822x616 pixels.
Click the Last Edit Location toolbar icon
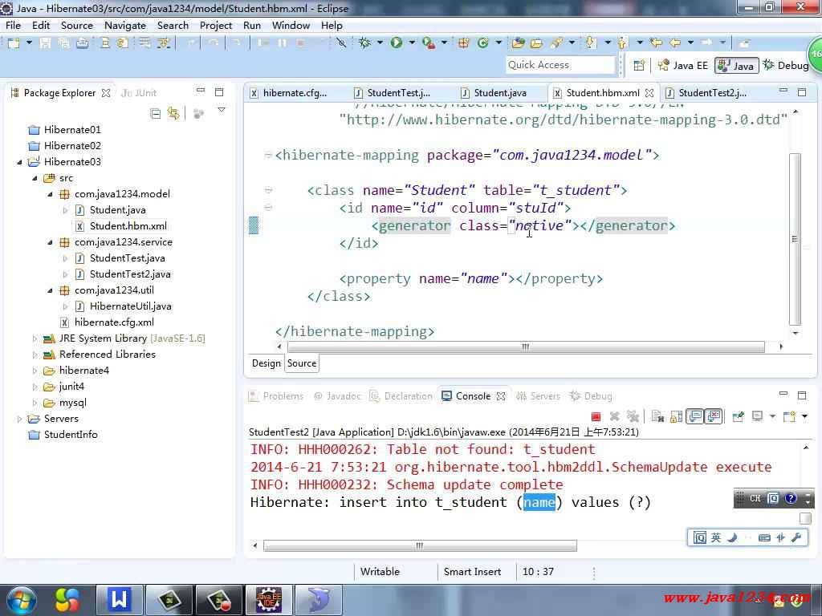(655, 43)
